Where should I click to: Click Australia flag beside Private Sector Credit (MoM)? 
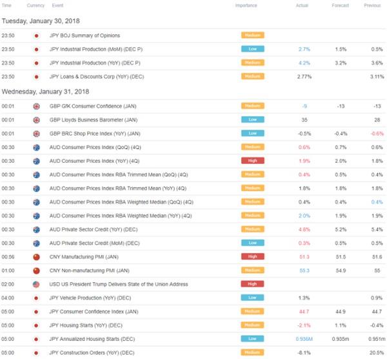36,243
